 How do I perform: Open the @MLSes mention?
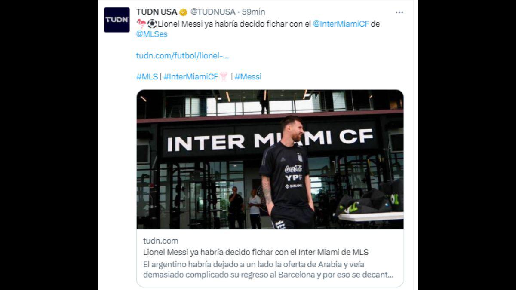tap(152, 34)
